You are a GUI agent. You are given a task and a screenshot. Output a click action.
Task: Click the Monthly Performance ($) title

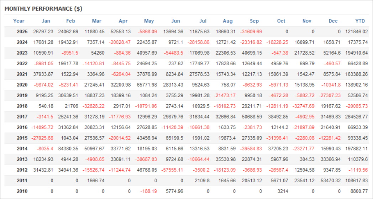pyautogui.click(x=43, y=9)
